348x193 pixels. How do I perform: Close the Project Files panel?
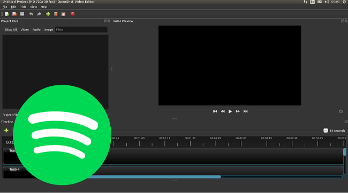click(x=109, y=21)
